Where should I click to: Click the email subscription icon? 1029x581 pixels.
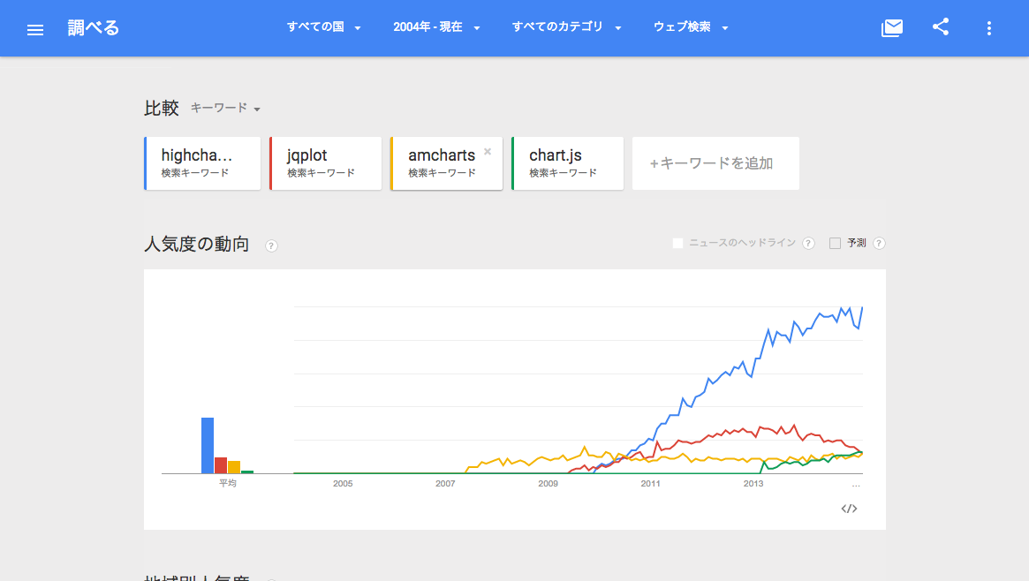[891, 27]
